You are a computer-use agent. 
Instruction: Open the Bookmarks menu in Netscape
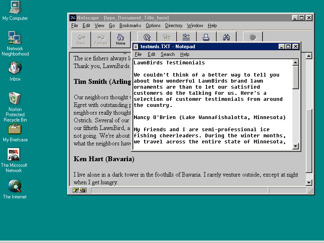(130, 26)
